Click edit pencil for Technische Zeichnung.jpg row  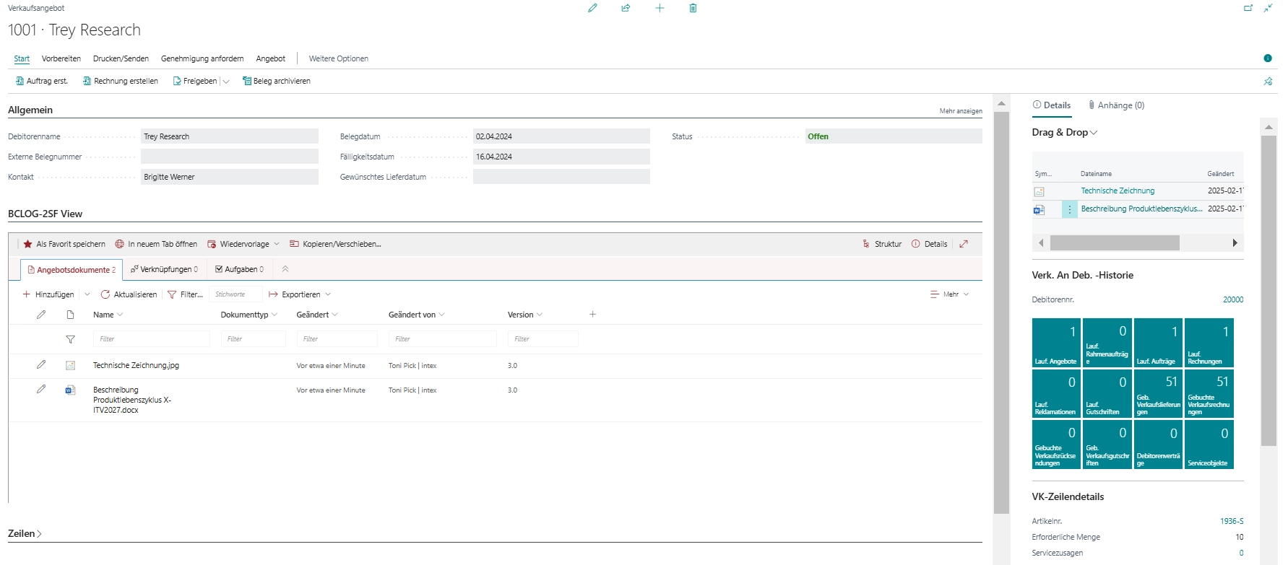[41, 365]
